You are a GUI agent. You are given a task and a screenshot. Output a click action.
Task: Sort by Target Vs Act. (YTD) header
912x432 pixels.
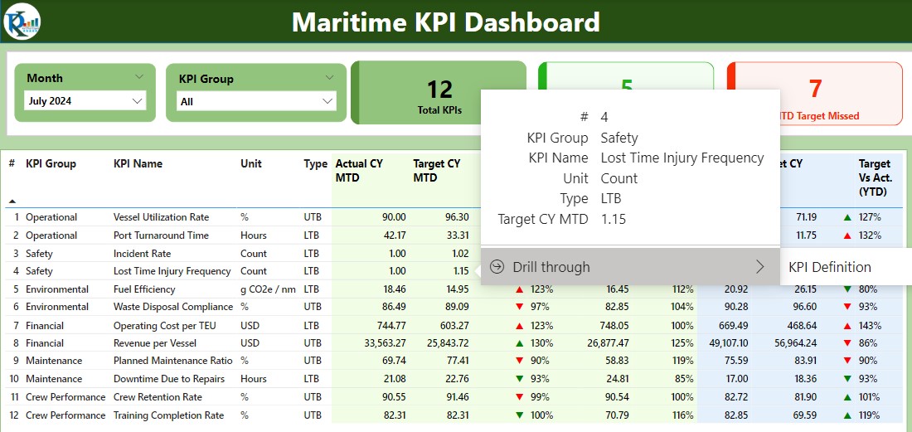click(x=876, y=178)
